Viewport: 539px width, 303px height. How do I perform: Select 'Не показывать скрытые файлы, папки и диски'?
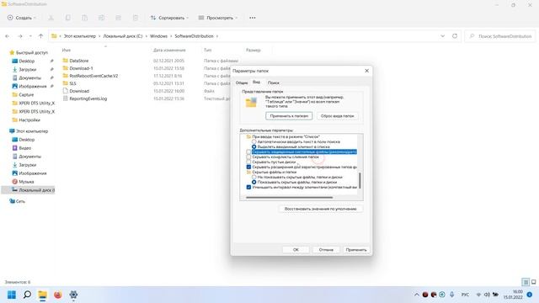(254, 177)
